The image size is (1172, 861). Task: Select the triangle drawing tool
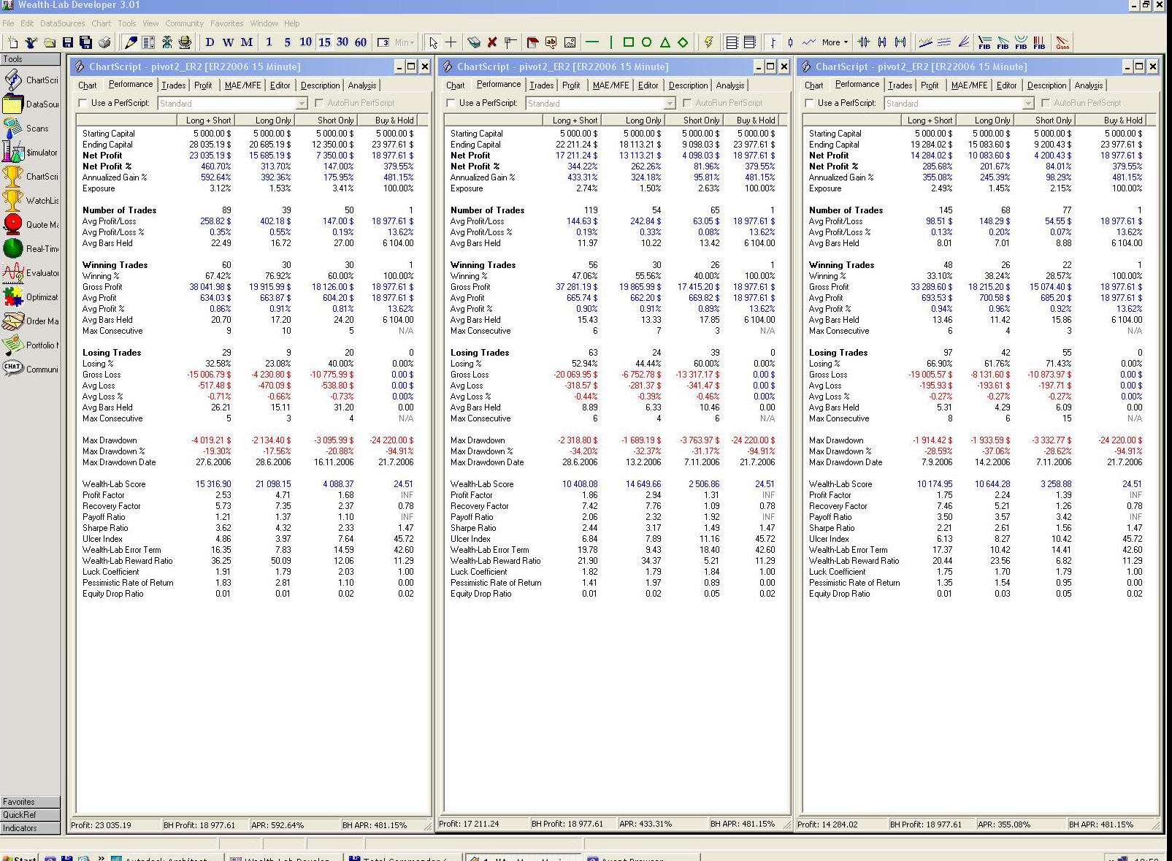point(664,42)
